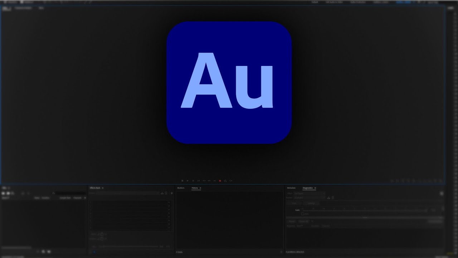Select the Effects Rack panel tab

(95, 188)
